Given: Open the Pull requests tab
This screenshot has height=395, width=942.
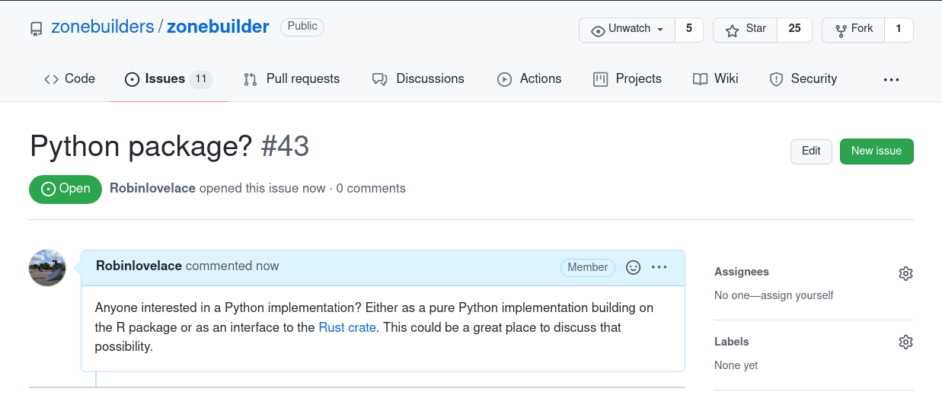Looking at the screenshot, I should (x=292, y=79).
